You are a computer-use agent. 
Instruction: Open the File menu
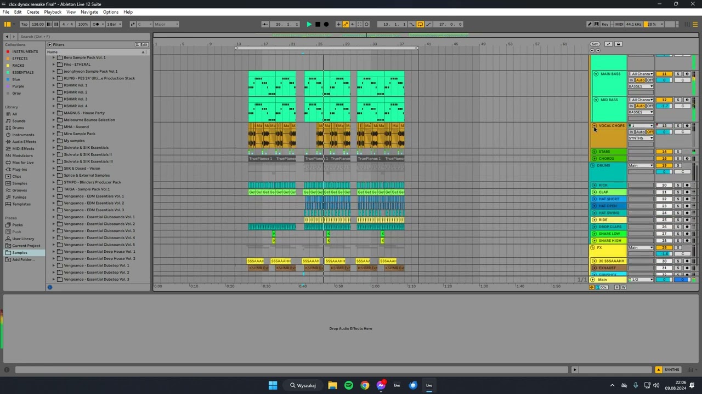coord(6,12)
